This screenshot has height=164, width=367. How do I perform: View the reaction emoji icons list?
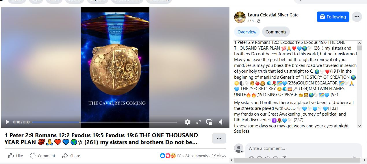tap(168, 156)
